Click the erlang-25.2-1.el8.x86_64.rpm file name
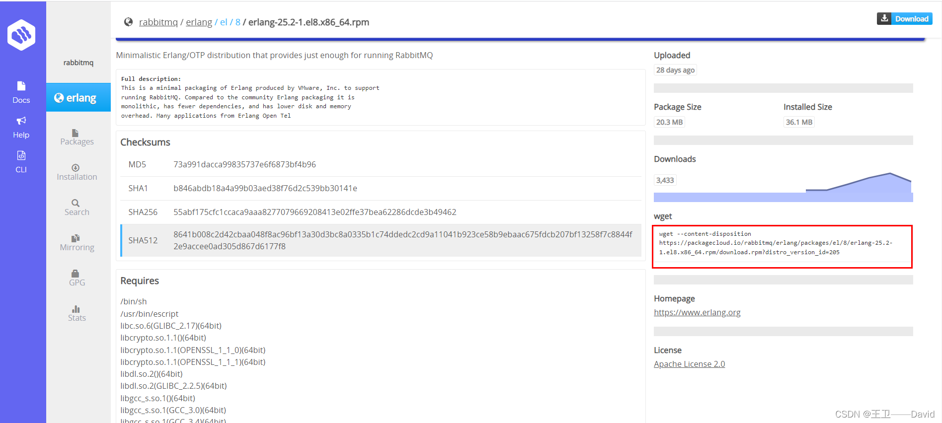 click(x=309, y=22)
